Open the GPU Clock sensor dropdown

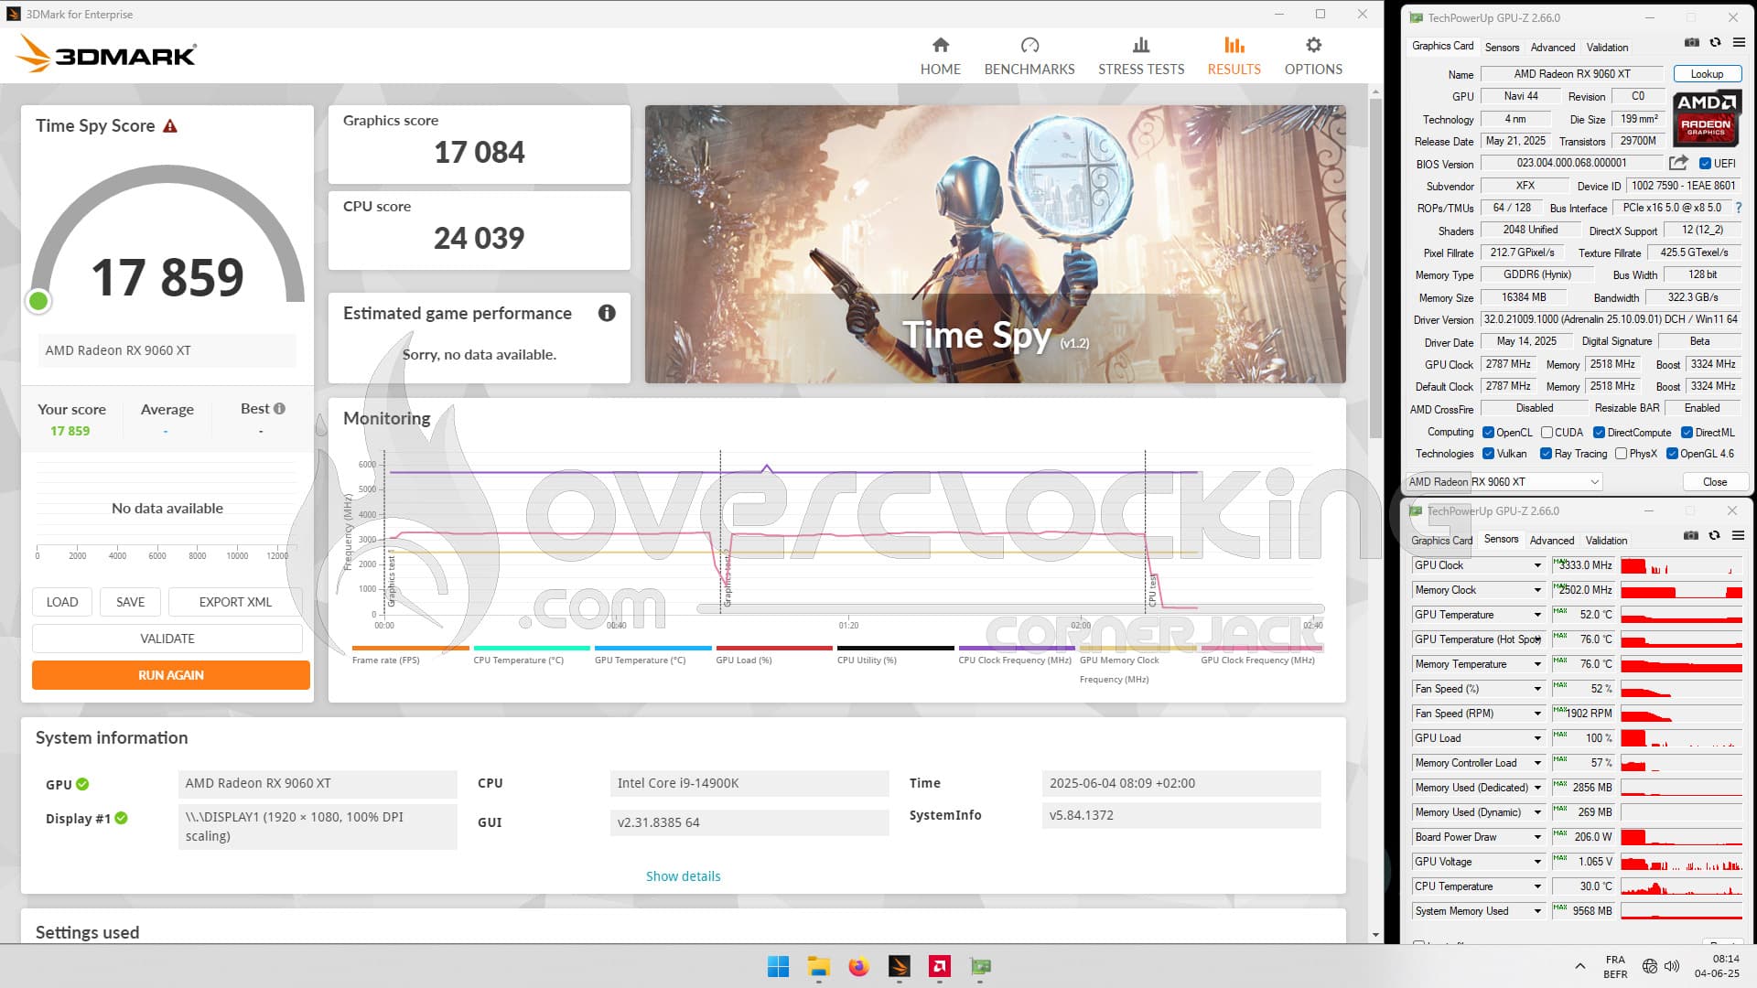pyautogui.click(x=1537, y=565)
